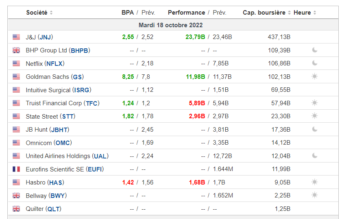Open the ISRG ticker link
This screenshot has height=219, width=342.
[x=82, y=90]
